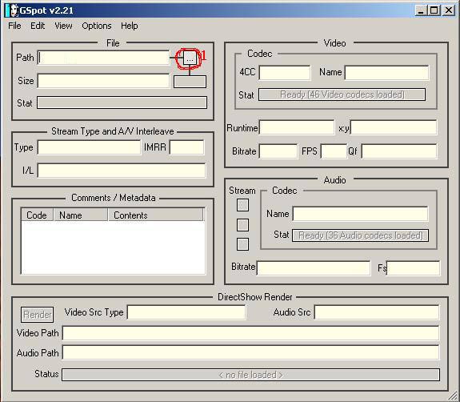Open the View menu
460x402 pixels.
[x=63, y=26]
